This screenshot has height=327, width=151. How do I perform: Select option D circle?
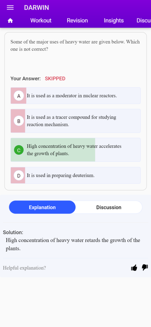pos(19,175)
